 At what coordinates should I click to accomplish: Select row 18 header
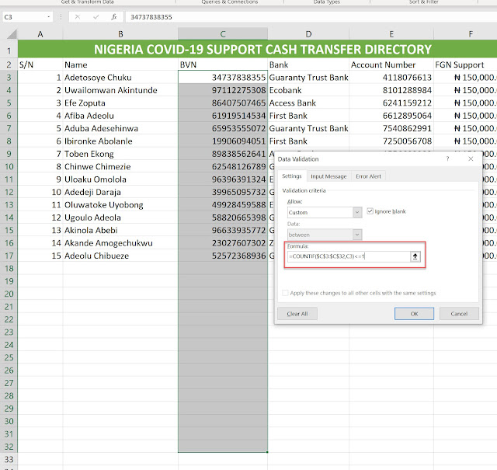tap(9, 268)
